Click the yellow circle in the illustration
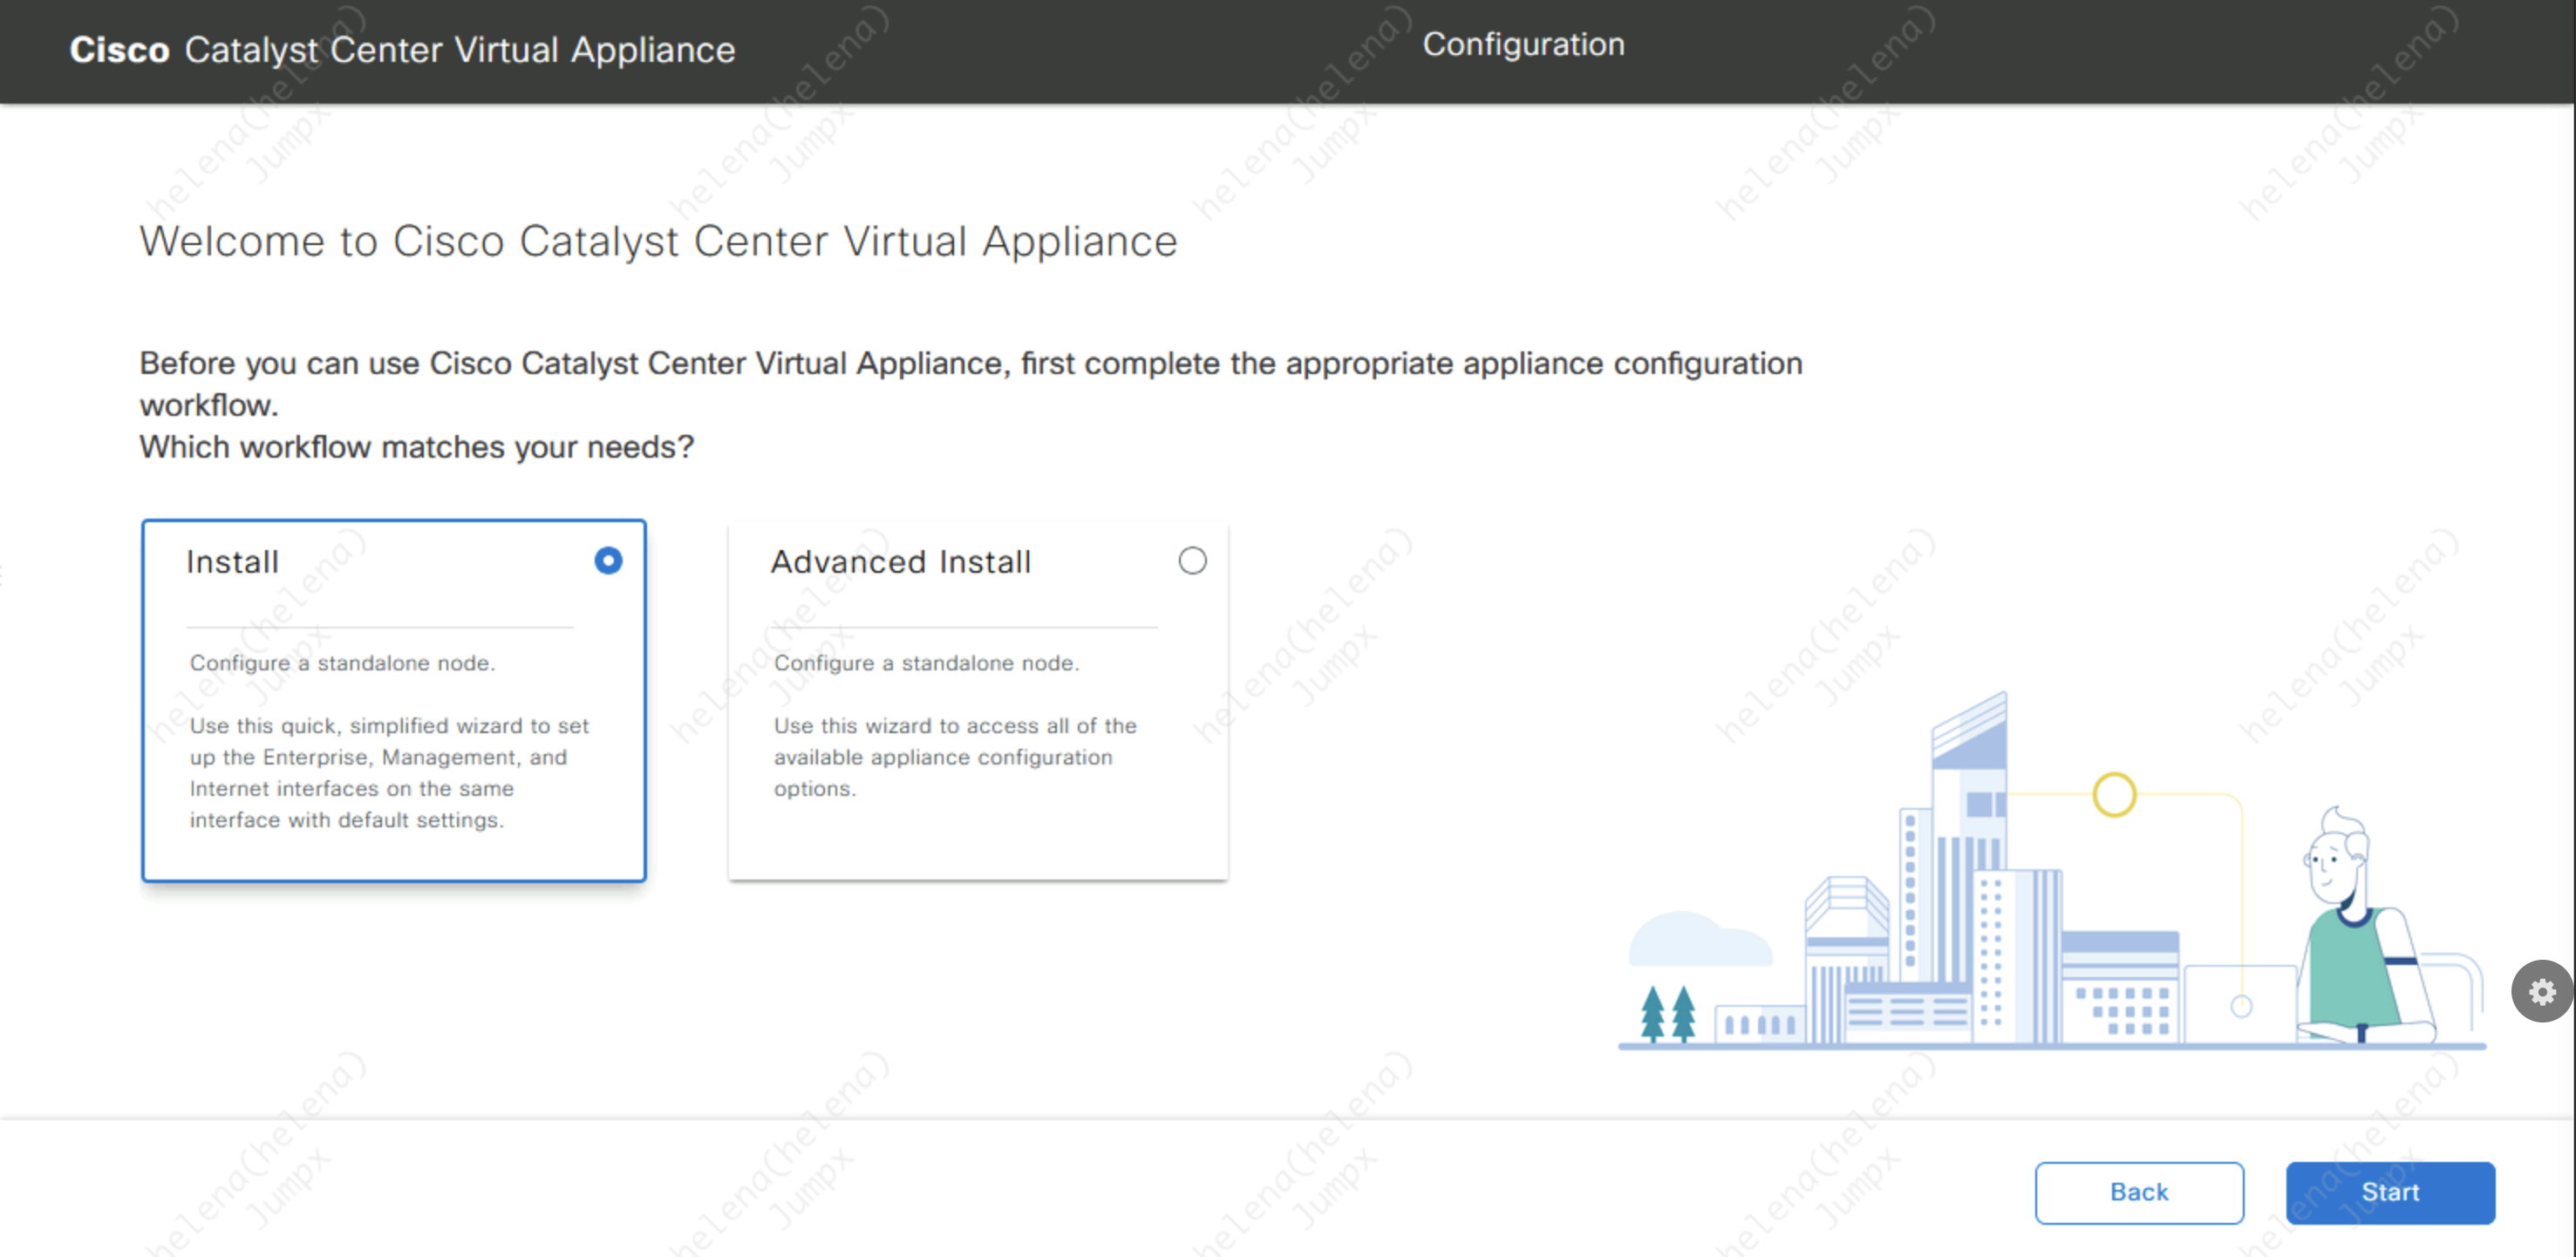 [x=2114, y=795]
